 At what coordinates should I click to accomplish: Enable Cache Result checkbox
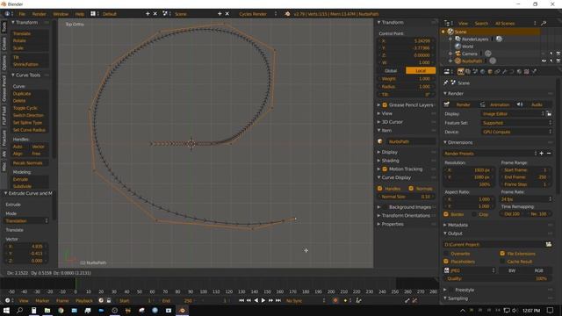(502, 262)
